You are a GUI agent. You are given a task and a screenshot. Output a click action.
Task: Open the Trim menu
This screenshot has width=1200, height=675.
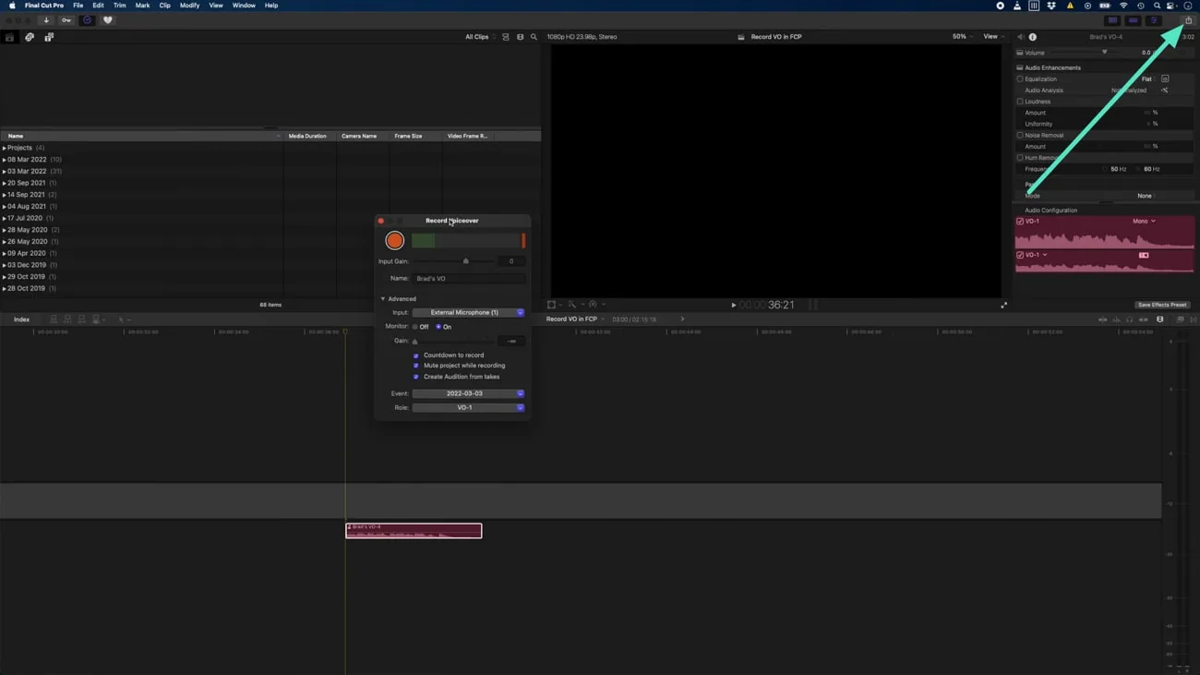pyautogui.click(x=119, y=6)
